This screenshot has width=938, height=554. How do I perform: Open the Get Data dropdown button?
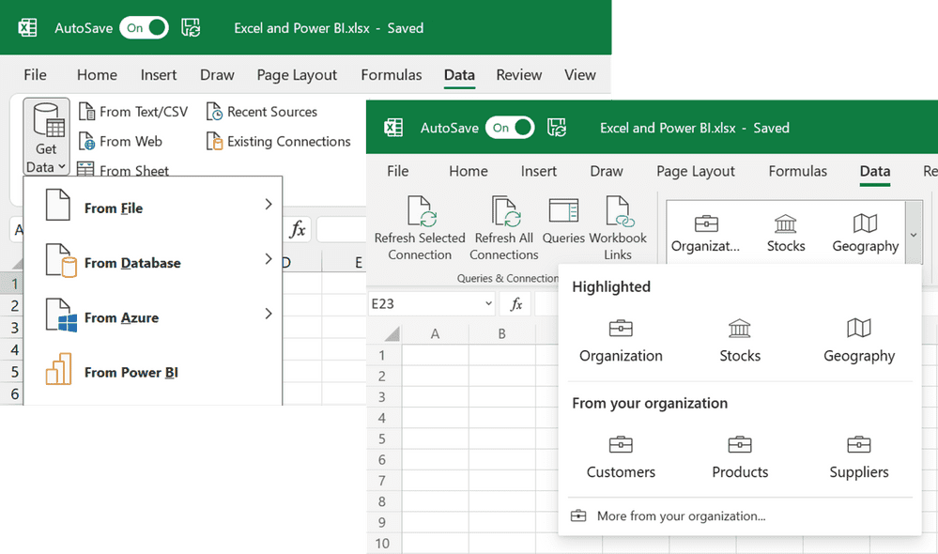click(46, 137)
